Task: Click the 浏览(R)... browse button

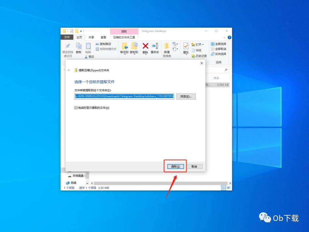Action: click(x=186, y=96)
